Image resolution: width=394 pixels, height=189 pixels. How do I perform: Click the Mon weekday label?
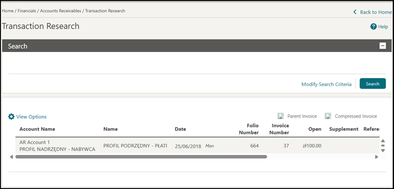[210, 145]
